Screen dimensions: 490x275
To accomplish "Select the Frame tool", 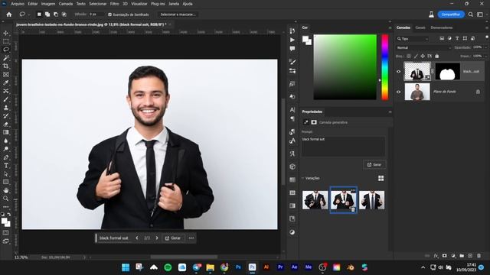I will 6,74.
